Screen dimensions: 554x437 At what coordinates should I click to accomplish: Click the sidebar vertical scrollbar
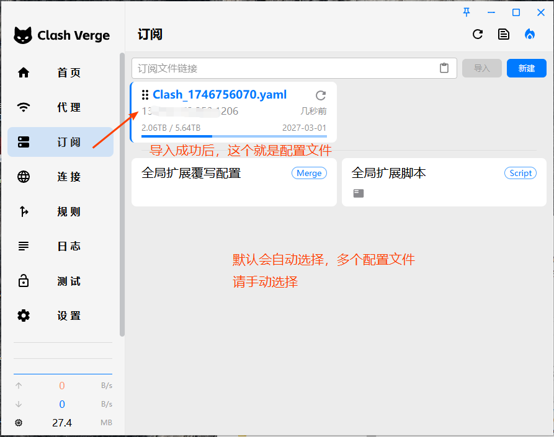tap(122, 195)
